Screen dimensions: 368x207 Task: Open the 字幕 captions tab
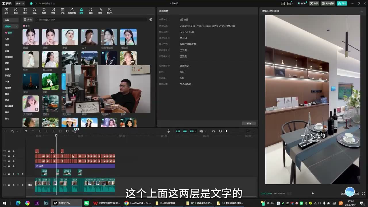pyautogui.click(x=62, y=11)
